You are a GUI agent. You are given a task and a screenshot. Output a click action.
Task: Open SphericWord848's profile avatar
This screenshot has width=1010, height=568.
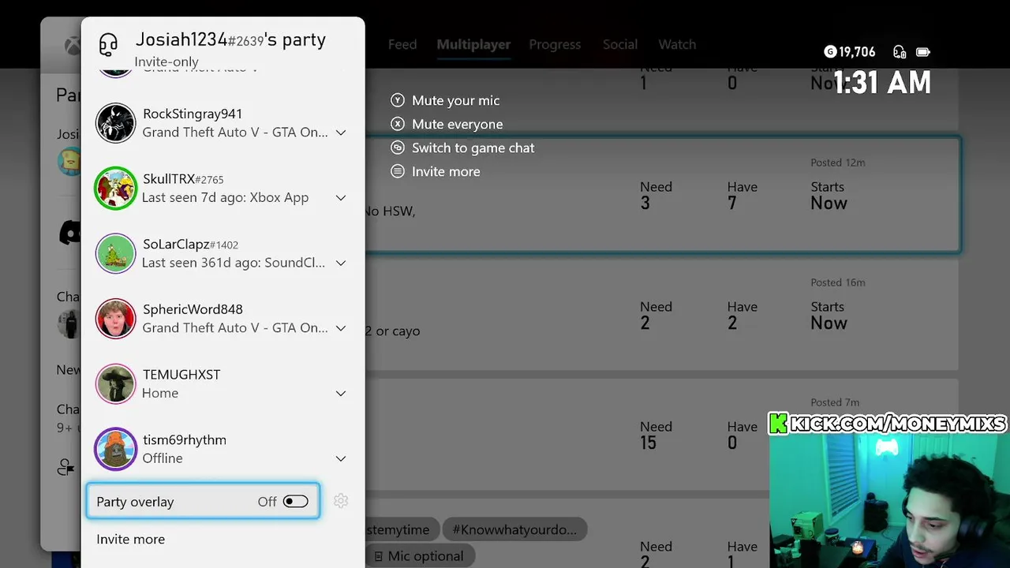[x=116, y=319]
